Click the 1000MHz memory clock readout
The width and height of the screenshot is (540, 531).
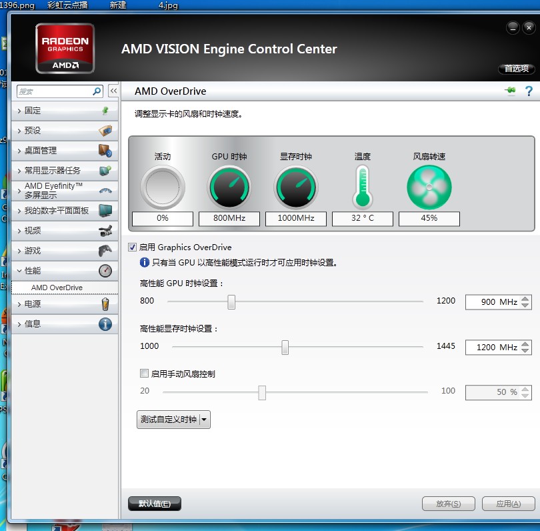pos(296,218)
